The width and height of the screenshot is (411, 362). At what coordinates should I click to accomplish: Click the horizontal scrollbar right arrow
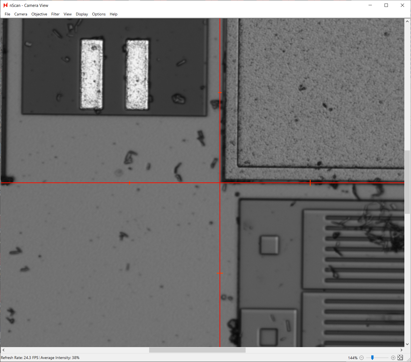coord(401,350)
